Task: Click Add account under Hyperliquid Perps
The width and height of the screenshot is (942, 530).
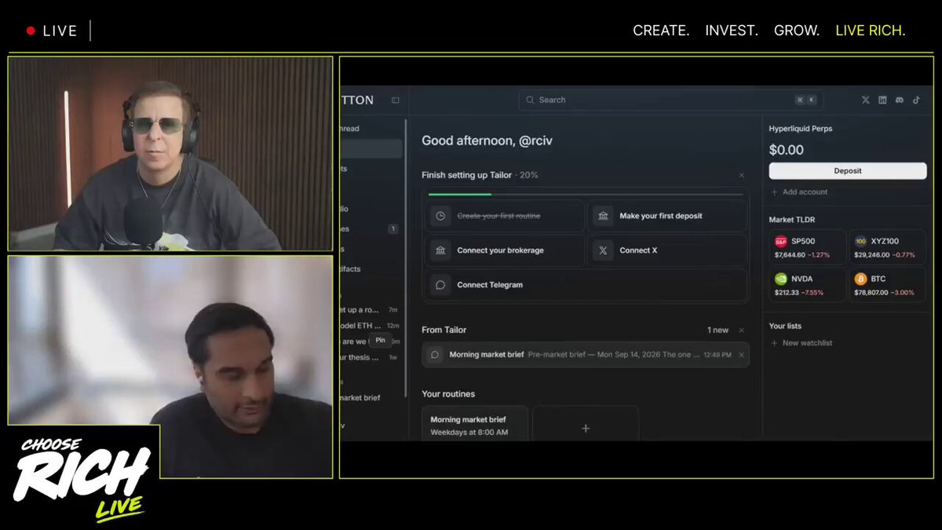Action: click(x=799, y=192)
